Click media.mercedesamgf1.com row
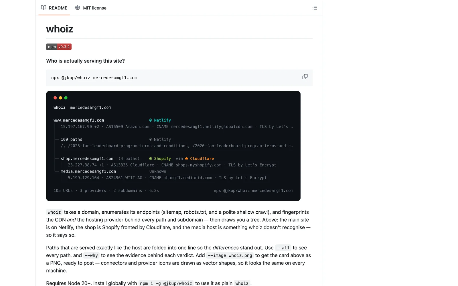The height and width of the screenshot is (286, 458). (88, 171)
